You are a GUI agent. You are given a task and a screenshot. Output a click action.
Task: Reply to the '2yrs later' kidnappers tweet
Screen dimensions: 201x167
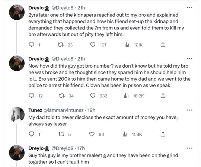(x=31, y=45)
